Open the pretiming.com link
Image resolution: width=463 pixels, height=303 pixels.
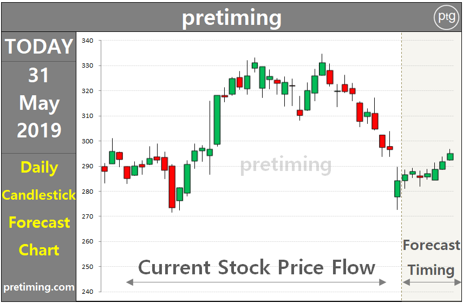(x=38, y=287)
